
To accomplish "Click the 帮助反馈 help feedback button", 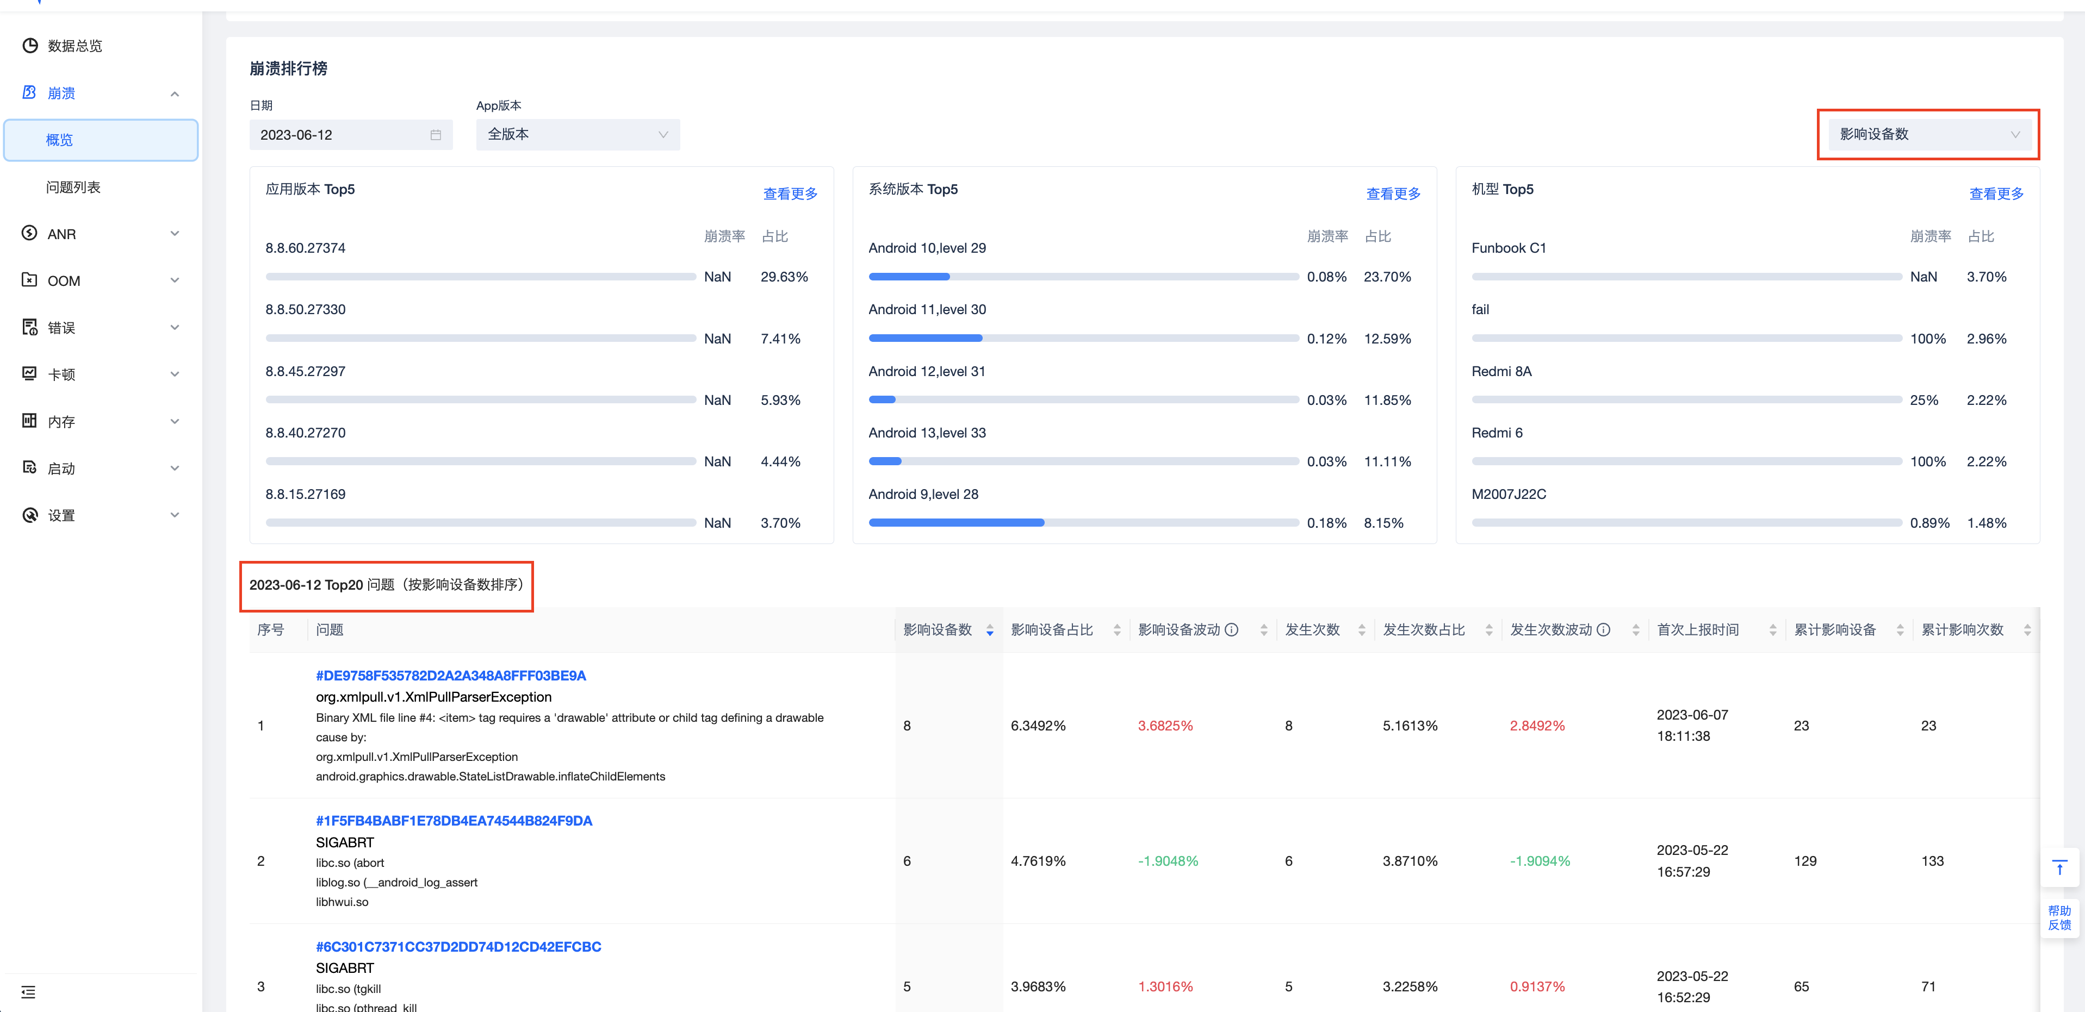I will [2059, 917].
